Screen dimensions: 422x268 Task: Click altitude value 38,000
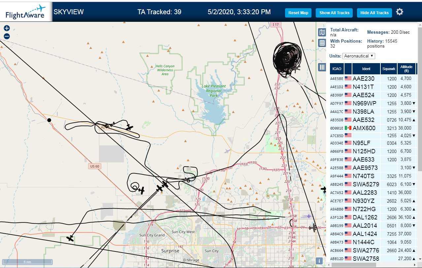[x=405, y=128]
